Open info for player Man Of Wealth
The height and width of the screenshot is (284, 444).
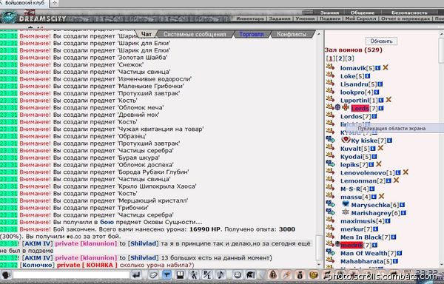[x=400, y=254]
